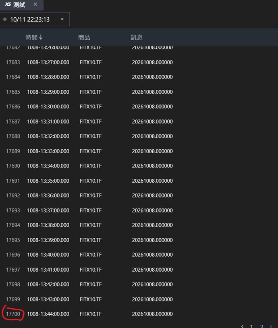Click 20261008.000000 in row 17692

coord(152,195)
